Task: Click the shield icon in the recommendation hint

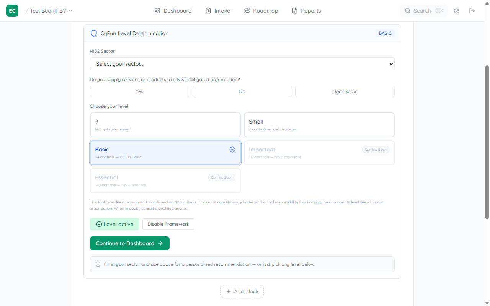Action: (98, 264)
